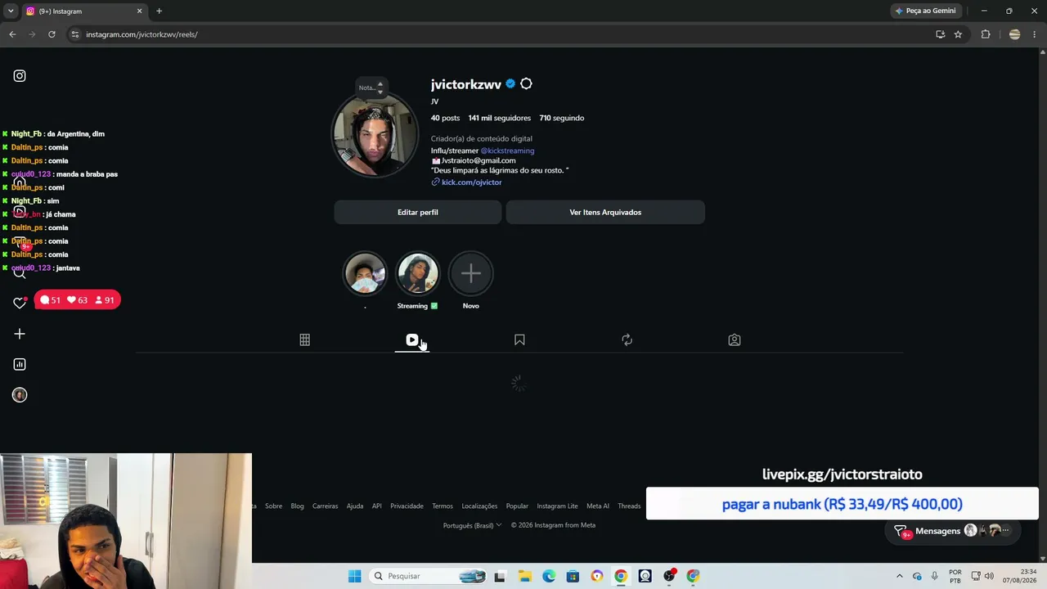Viewport: 1047px width, 589px height.
Task: Click the browser back arrow
Action: click(12, 34)
